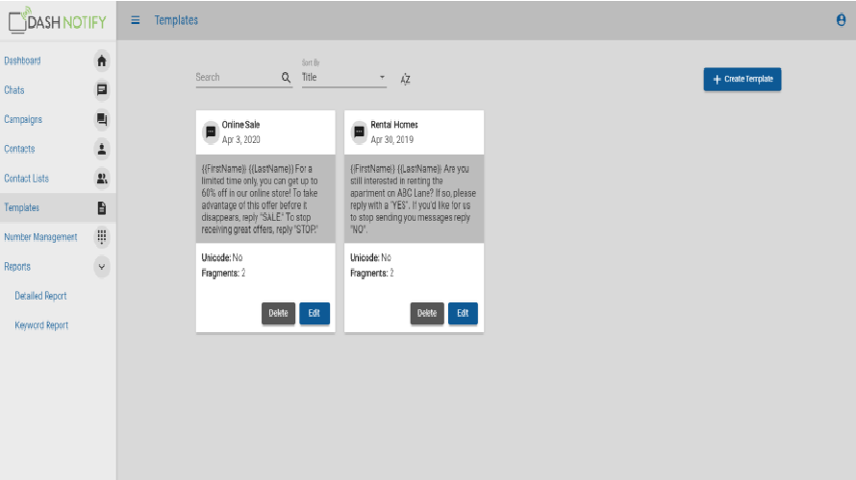The image size is (856, 480).
Task: Click the Online Sale message icon
Action: [211, 132]
